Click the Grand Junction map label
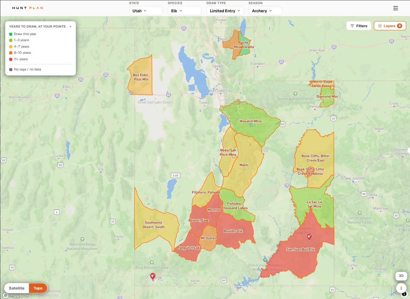 (x=353, y=178)
